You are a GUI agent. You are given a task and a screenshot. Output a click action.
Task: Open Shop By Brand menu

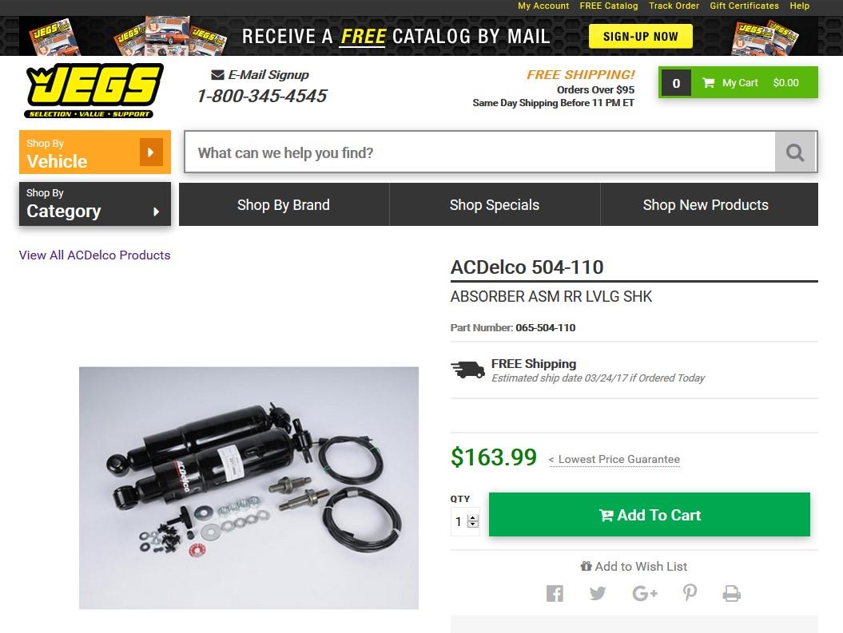point(284,204)
